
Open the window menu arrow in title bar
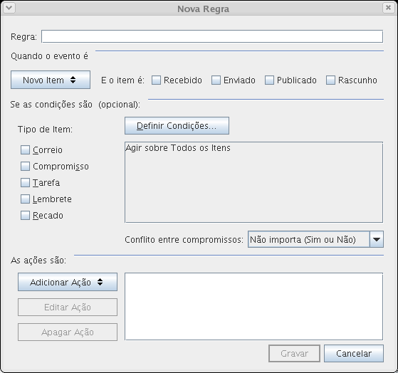point(9,8)
